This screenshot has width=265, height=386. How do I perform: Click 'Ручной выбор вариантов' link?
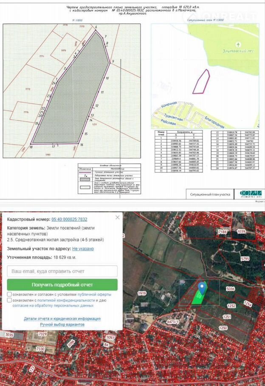[x=62, y=324]
